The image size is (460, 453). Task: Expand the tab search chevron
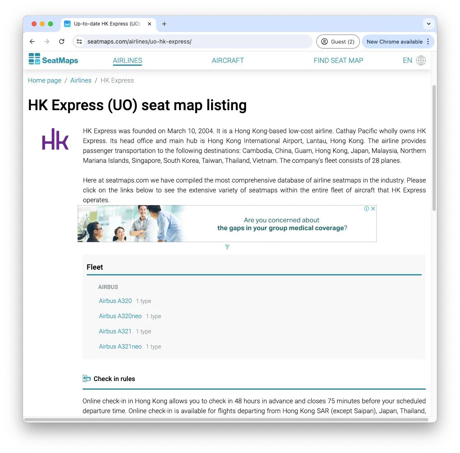point(429,24)
